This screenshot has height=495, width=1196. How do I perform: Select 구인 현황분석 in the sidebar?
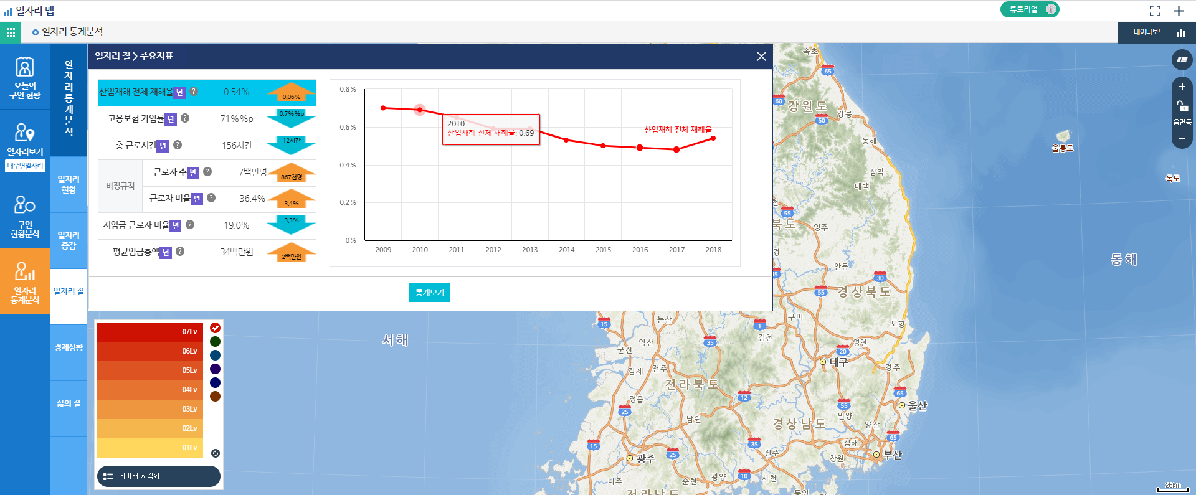[25, 215]
